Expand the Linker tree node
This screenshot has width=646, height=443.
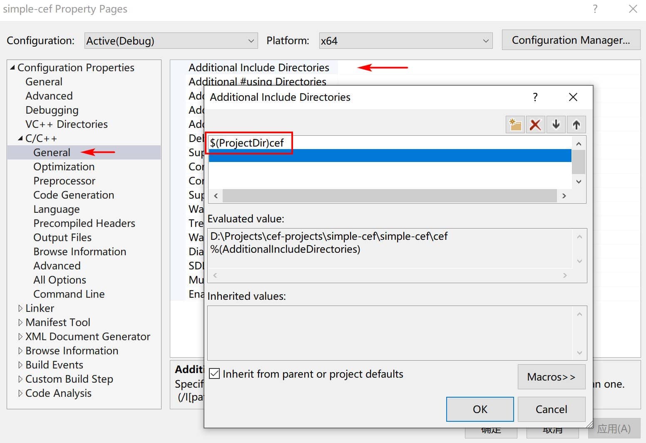click(x=20, y=309)
